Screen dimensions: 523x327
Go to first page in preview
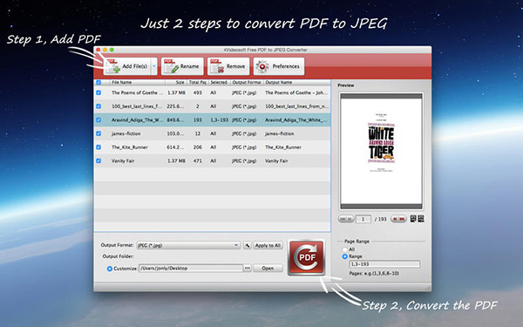(342, 219)
